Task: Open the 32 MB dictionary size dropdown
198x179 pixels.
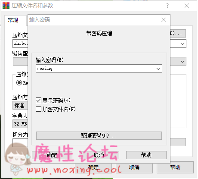Action: 20,124
